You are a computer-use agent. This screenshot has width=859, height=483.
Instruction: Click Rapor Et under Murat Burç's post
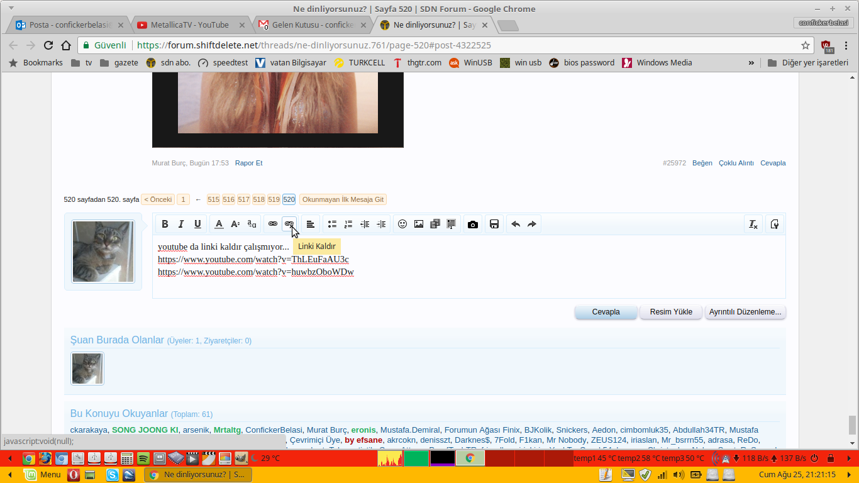(x=248, y=163)
